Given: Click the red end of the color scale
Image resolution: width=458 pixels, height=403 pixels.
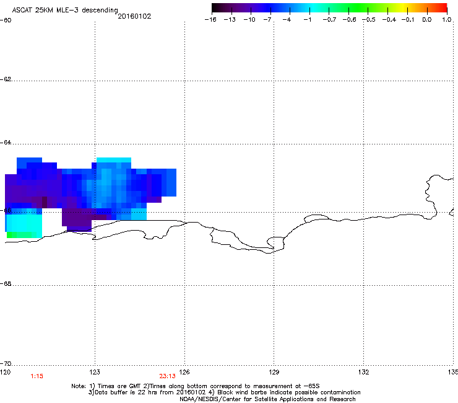Looking at the screenshot, I should (x=441, y=8).
